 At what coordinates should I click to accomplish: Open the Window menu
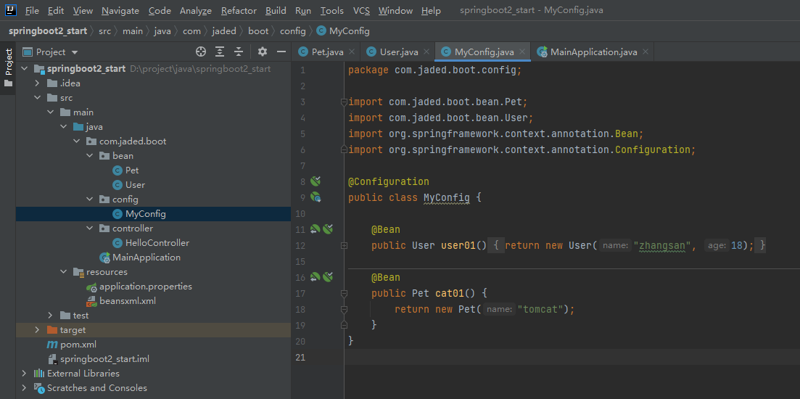(x=397, y=11)
